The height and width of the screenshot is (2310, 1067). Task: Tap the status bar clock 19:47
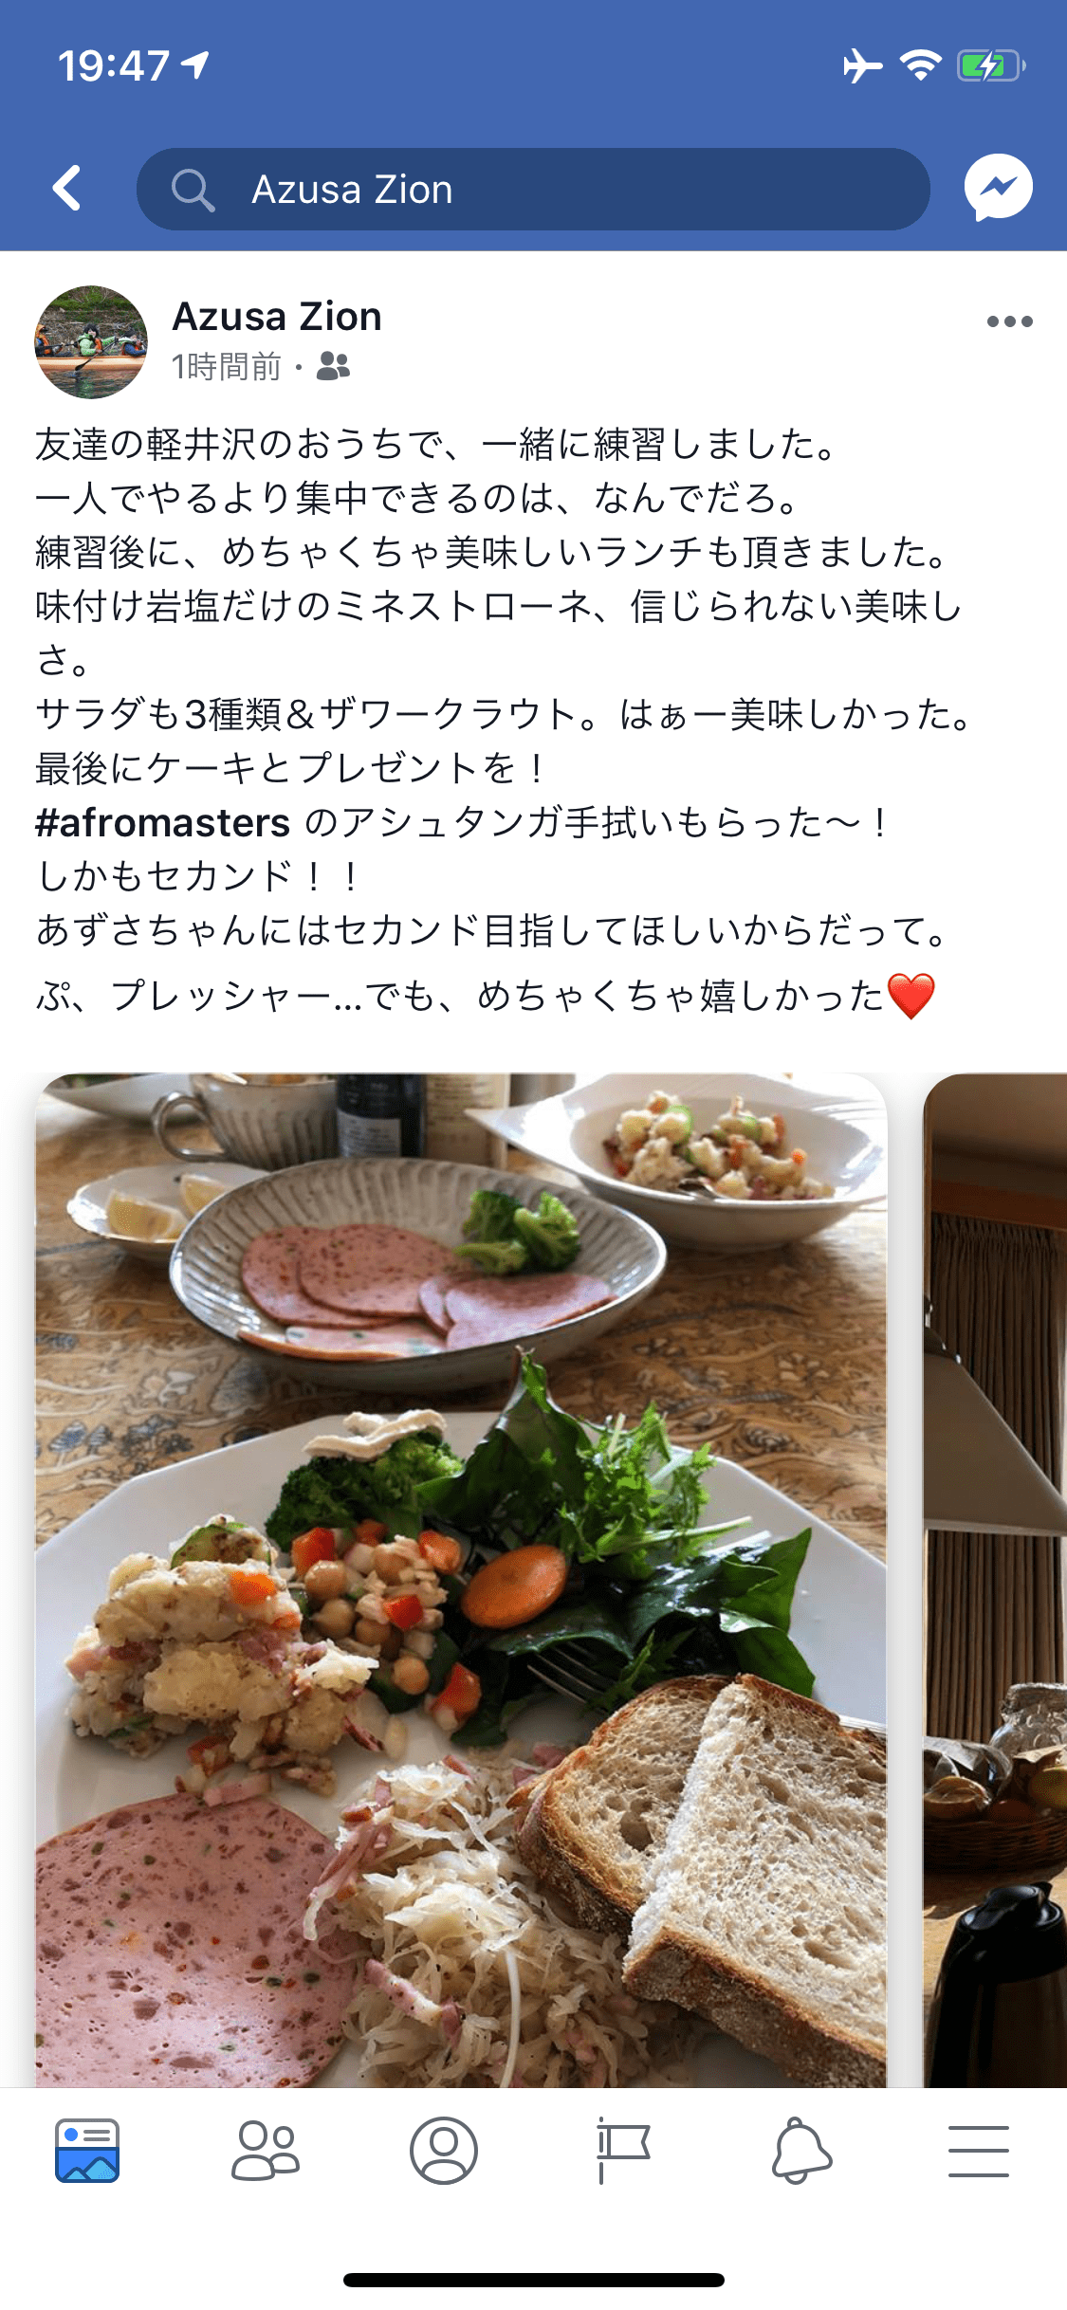(x=114, y=66)
